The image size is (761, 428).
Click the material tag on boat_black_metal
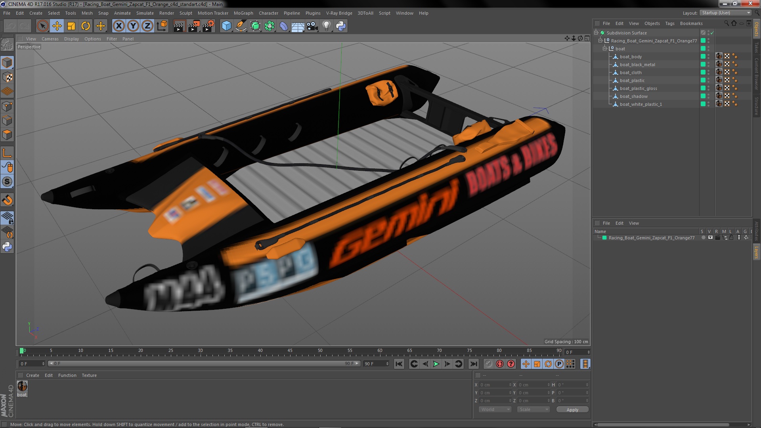click(719, 64)
